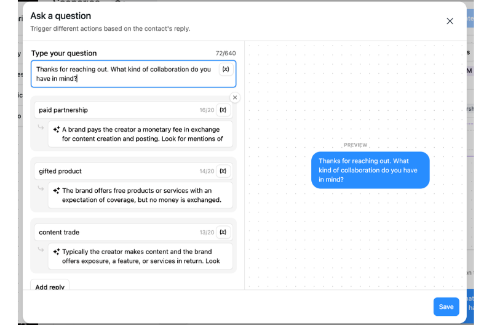Screen dimensions: 492x325
Task: Click the 14/20 counter for gifted product
Action: click(207, 171)
